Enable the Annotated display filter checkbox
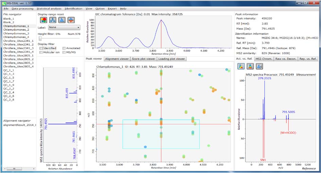Screen dimensions: 321x173 (x=64, y=48)
